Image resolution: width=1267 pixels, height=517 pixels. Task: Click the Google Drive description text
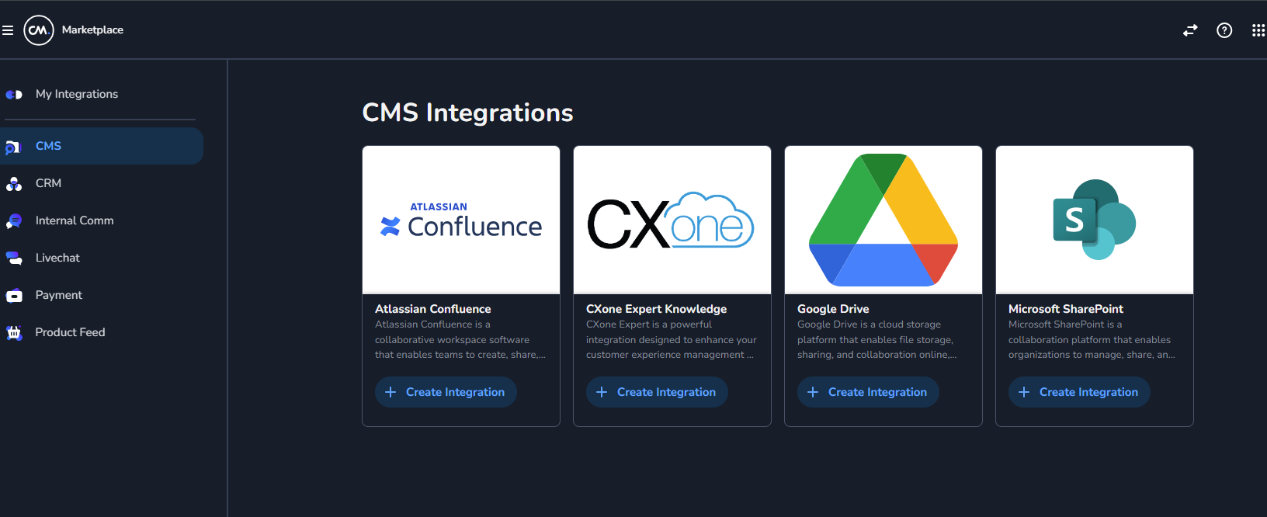[877, 339]
